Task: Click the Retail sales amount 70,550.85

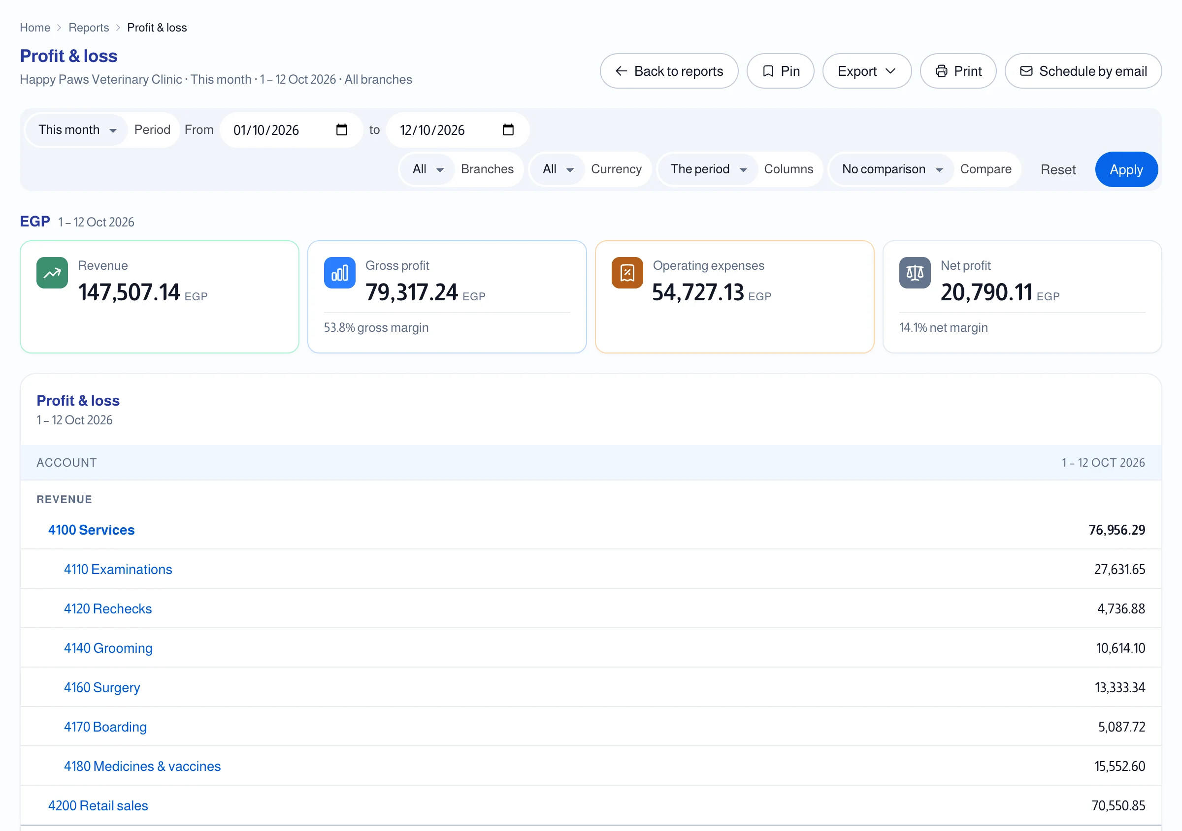Action: [1118, 806]
